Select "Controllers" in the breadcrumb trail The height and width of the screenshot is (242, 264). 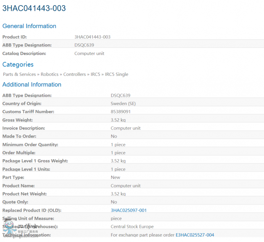pyautogui.click(x=75, y=74)
